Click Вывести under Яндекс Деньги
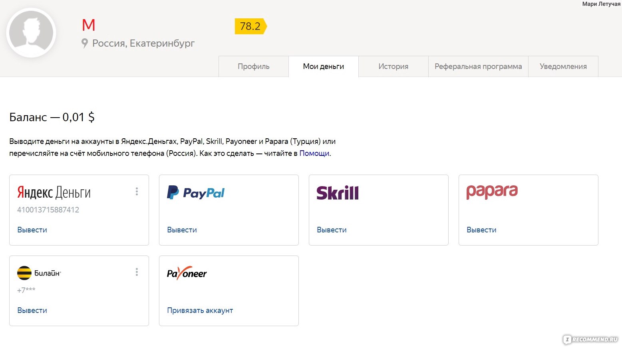 click(32, 230)
